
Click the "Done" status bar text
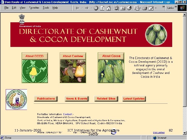tap(8, 138)
